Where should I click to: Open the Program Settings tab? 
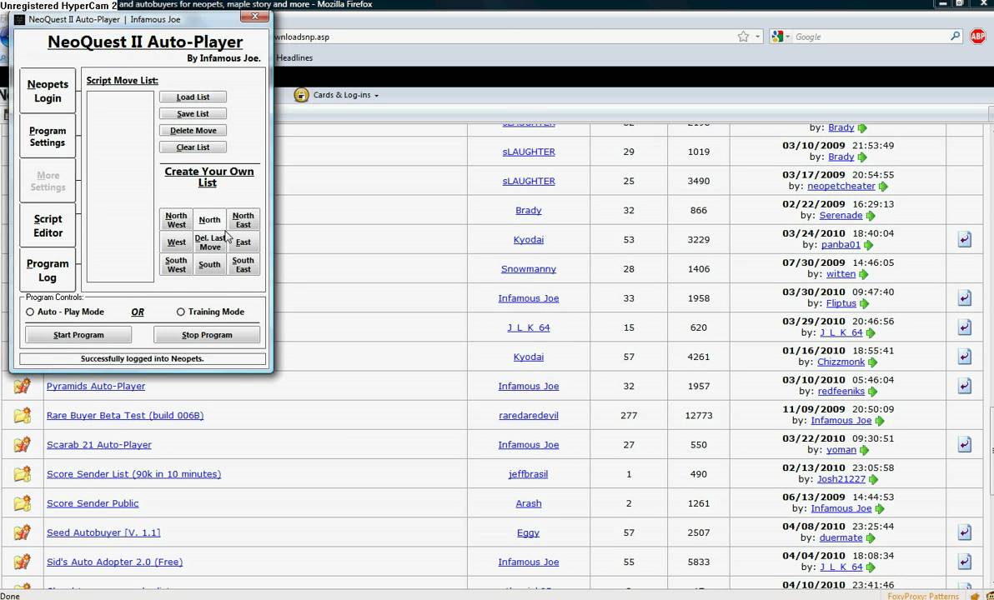(48, 136)
